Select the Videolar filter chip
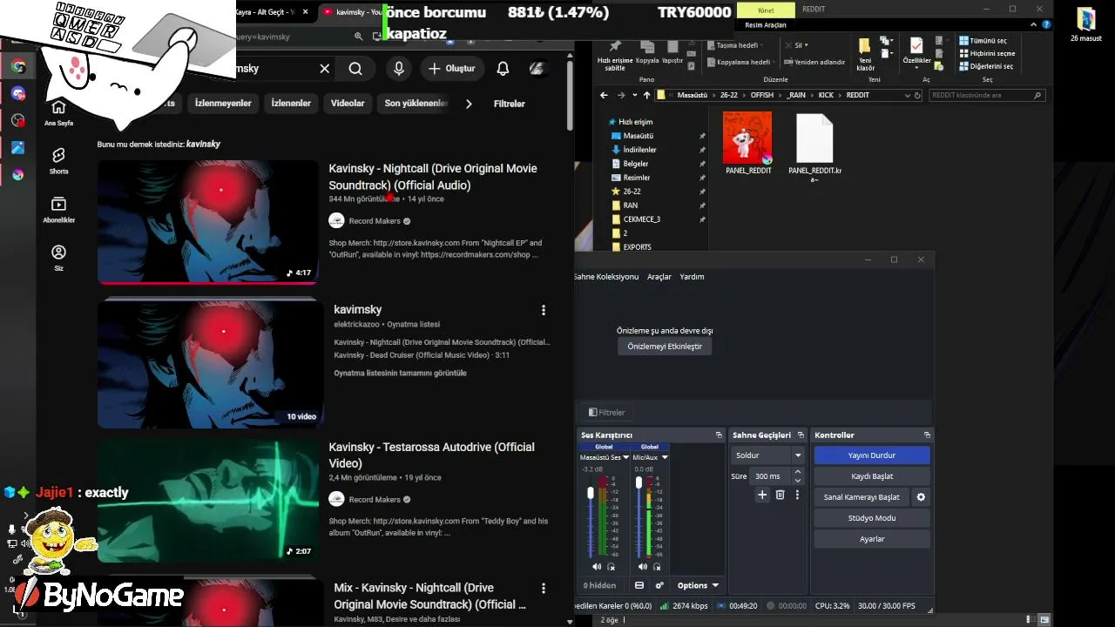The height and width of the screenshot is (627, 1115). tap(348, 104)
